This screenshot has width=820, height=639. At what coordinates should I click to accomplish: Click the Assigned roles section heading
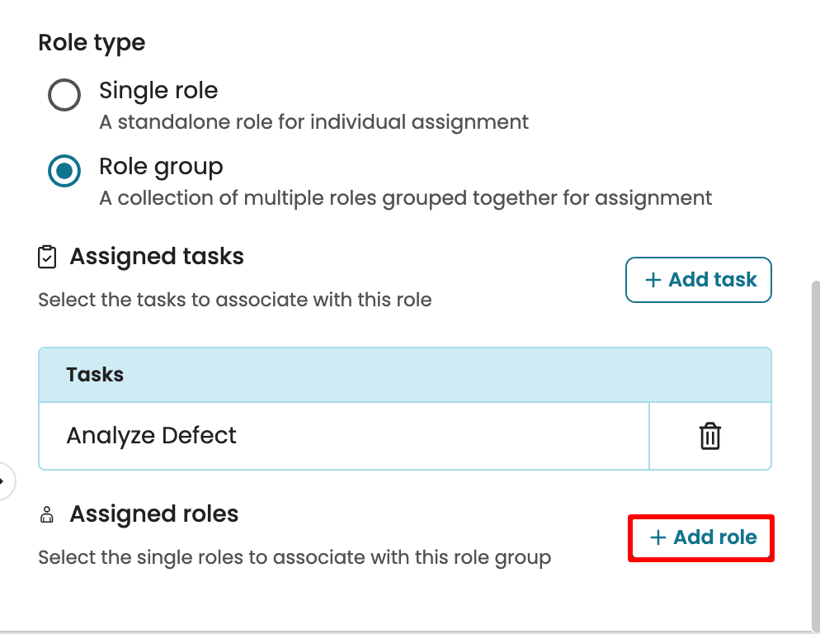coord(154,514)
